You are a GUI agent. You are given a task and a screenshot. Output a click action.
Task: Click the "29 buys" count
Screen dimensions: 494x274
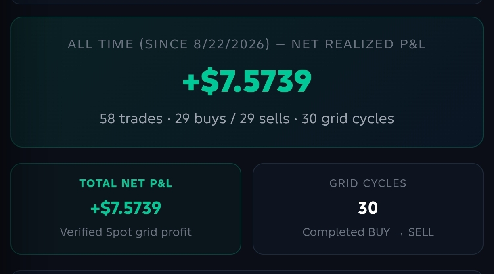(200, 119)
